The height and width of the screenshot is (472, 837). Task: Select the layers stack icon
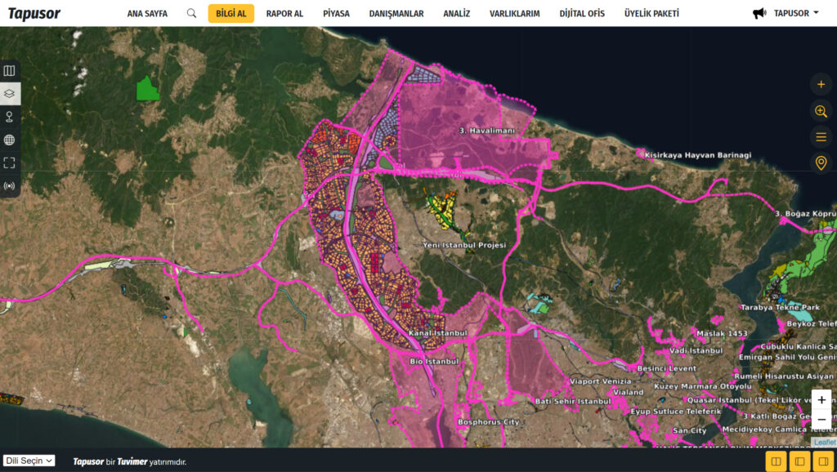(x=10, y=94)
